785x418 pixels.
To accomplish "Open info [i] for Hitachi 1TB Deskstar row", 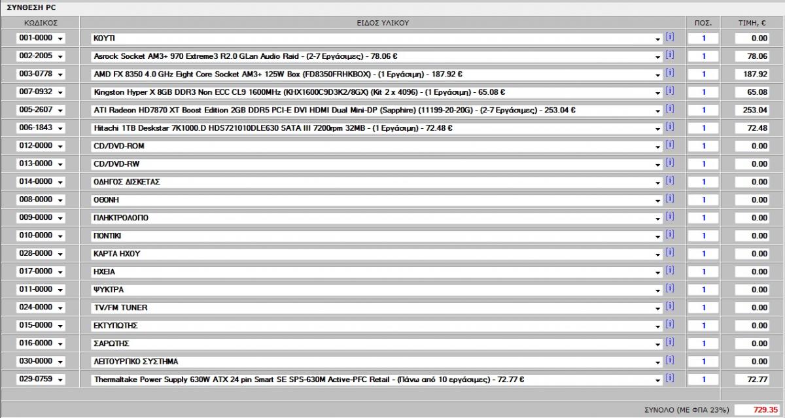I will 669,127.
